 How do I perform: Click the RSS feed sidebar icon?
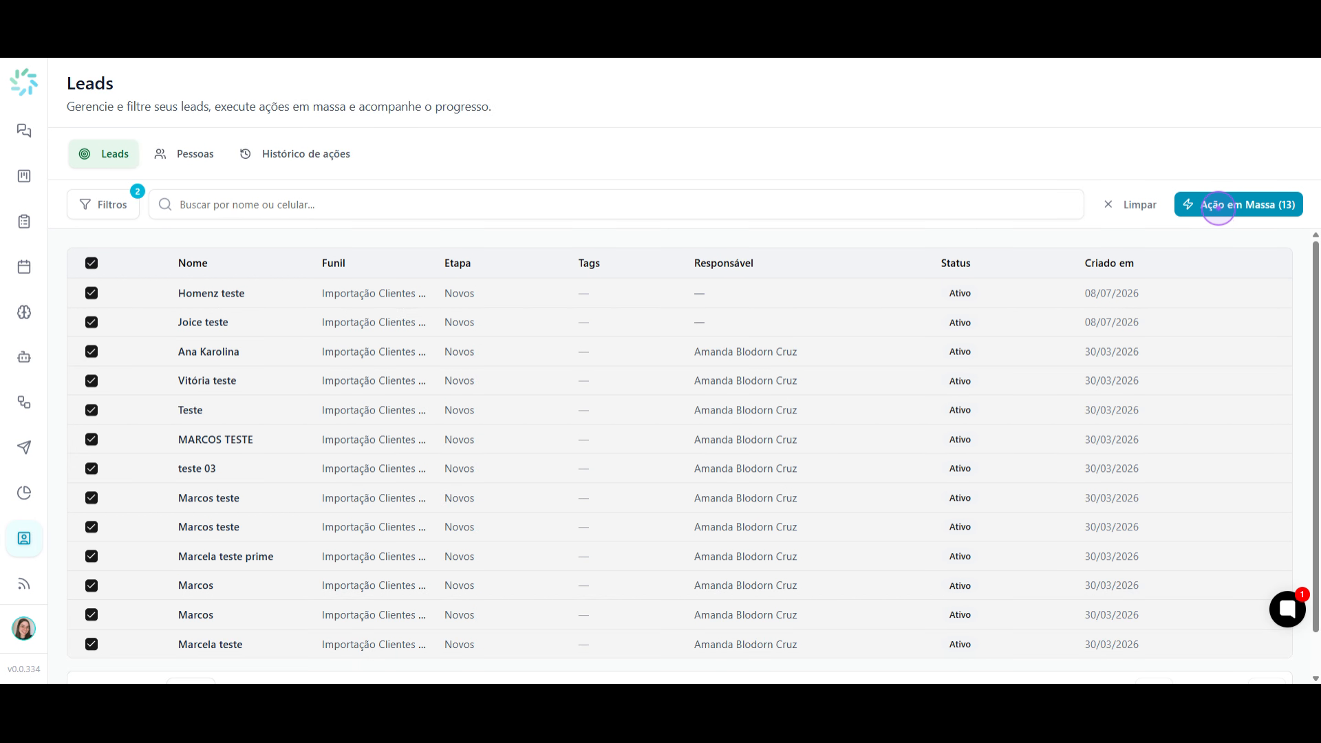(24, 584)
